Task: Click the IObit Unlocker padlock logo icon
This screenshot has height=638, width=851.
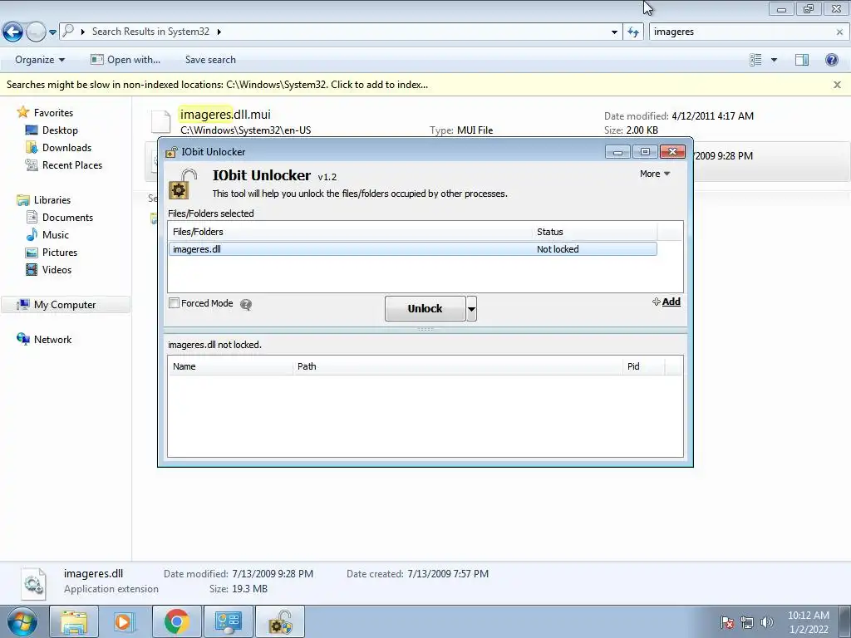Action: pyautogui.click(x=182, y=184)
